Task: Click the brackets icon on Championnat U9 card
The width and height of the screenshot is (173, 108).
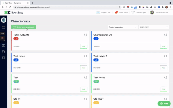Action: (166, 35)
